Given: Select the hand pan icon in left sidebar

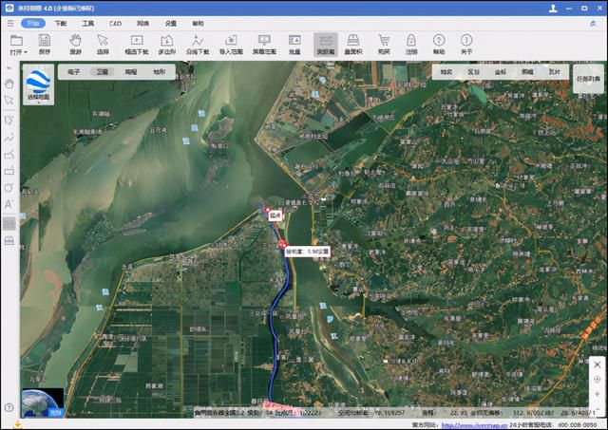Looking at the screenshot, I should tap(9, 84).
